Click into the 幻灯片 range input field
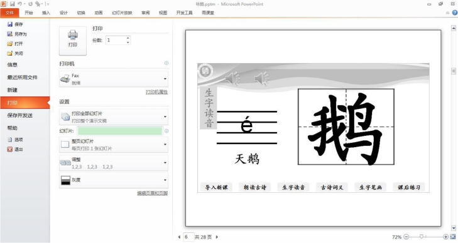 (x=120, y=131)
